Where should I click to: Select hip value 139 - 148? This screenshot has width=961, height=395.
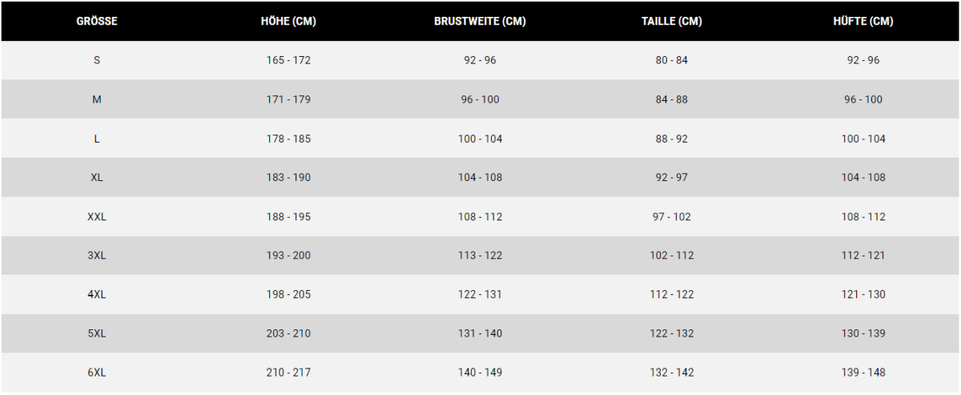click(863, 373)
